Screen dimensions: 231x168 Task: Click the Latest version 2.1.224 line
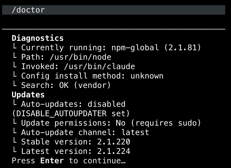point(71,151)
